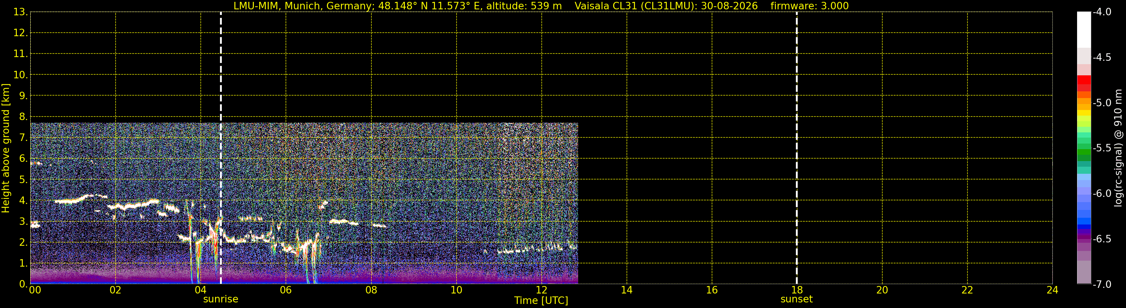Click the '8' tick label on height axis
Image resolution: width=1126 pixels, height=308 pixels.
coord(23,116)
